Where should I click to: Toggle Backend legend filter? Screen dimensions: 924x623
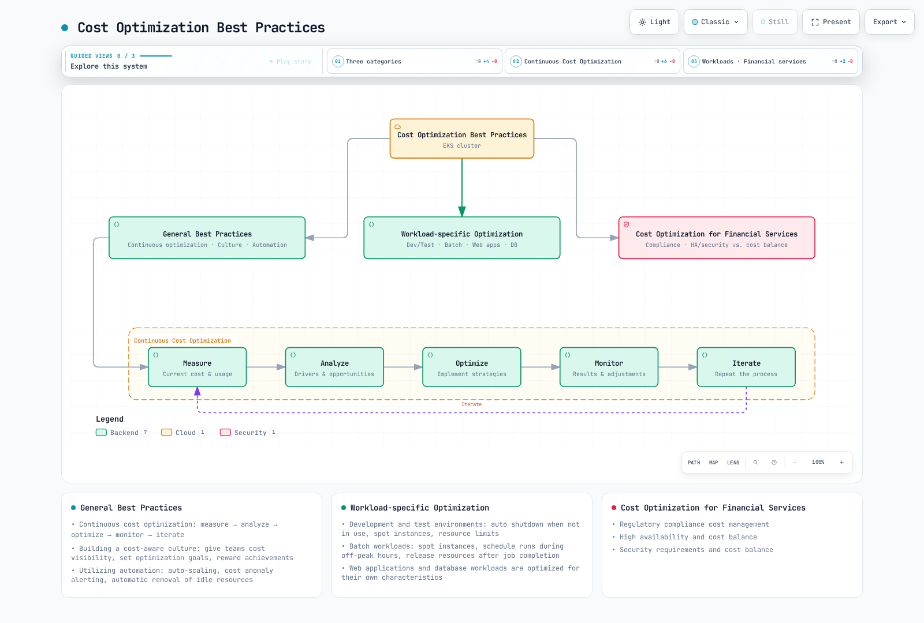click(x=122, y=433)
